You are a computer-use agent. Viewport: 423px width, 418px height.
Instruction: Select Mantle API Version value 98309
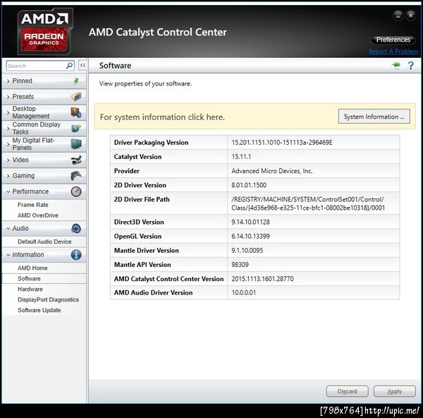point(240,265)
